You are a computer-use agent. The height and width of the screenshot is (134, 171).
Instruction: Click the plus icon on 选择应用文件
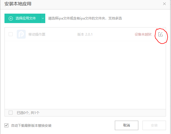click(11, 18)
